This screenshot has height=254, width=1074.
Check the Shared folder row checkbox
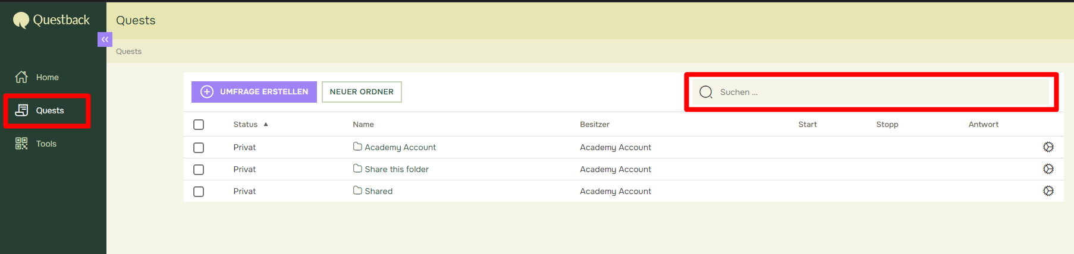pos(199,192)
